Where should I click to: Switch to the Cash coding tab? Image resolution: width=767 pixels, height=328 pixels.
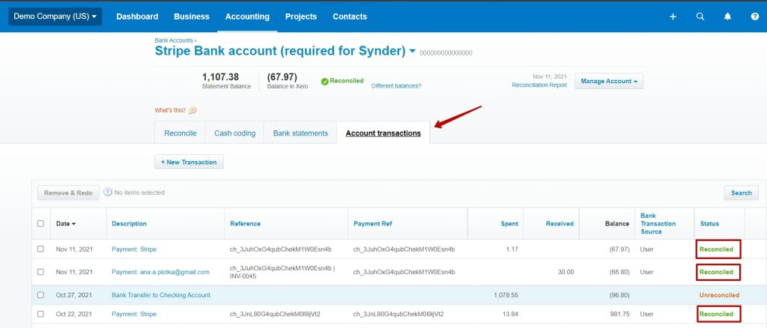(234, 133)
